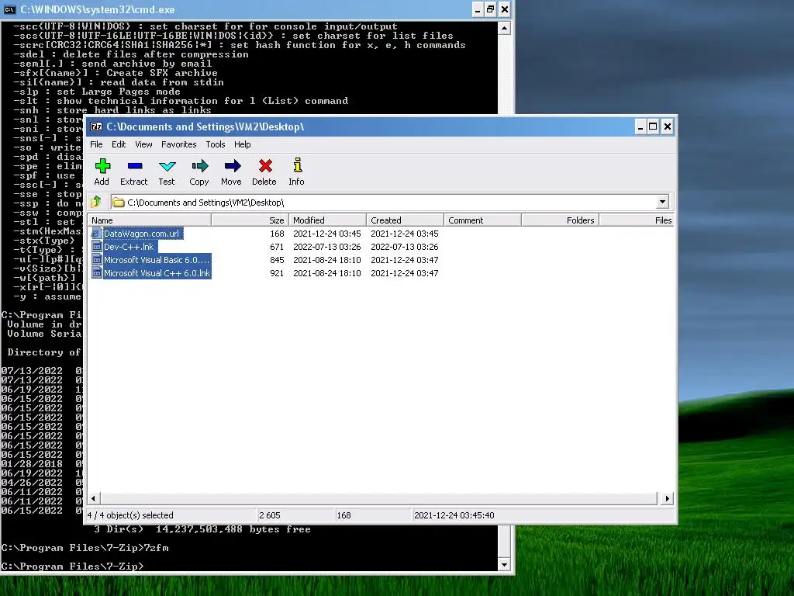Click the size value 671
This screenshot has width=794, height=596.
pyautogui.click(x=277, y=247)
